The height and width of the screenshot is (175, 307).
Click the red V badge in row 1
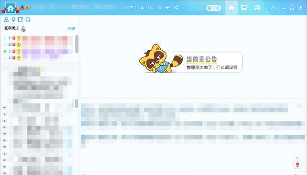14,38
